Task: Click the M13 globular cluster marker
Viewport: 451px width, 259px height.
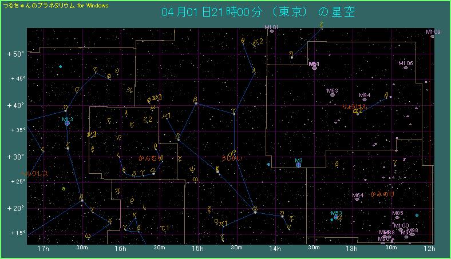Action: tap(68, 123)
